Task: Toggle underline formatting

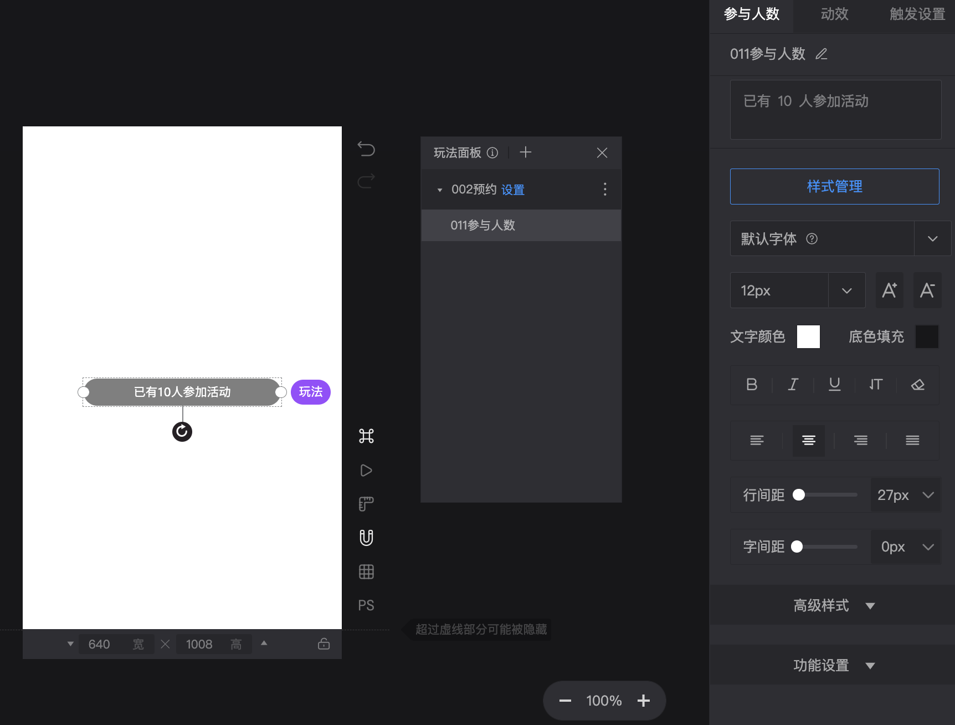Action: (x=835, y=385)
